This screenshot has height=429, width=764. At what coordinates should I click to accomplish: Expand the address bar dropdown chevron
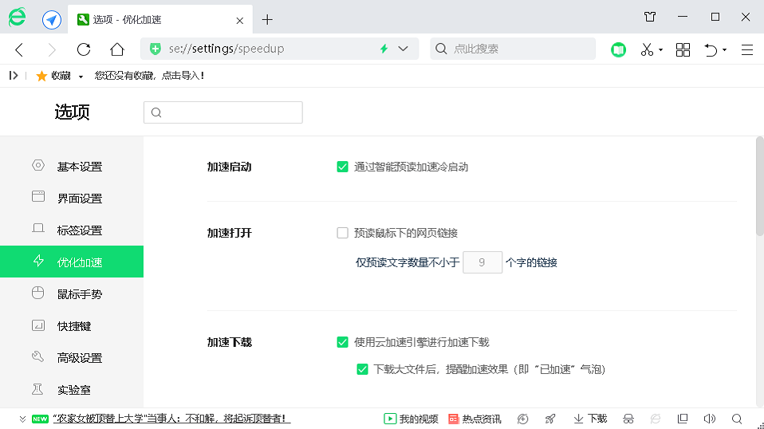pos(403,49)
